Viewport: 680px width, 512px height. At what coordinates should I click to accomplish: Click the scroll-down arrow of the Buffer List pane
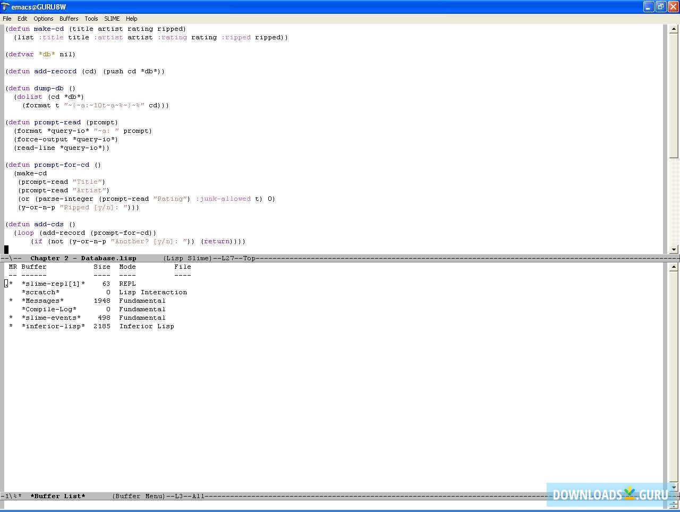(x=674, y=487)
